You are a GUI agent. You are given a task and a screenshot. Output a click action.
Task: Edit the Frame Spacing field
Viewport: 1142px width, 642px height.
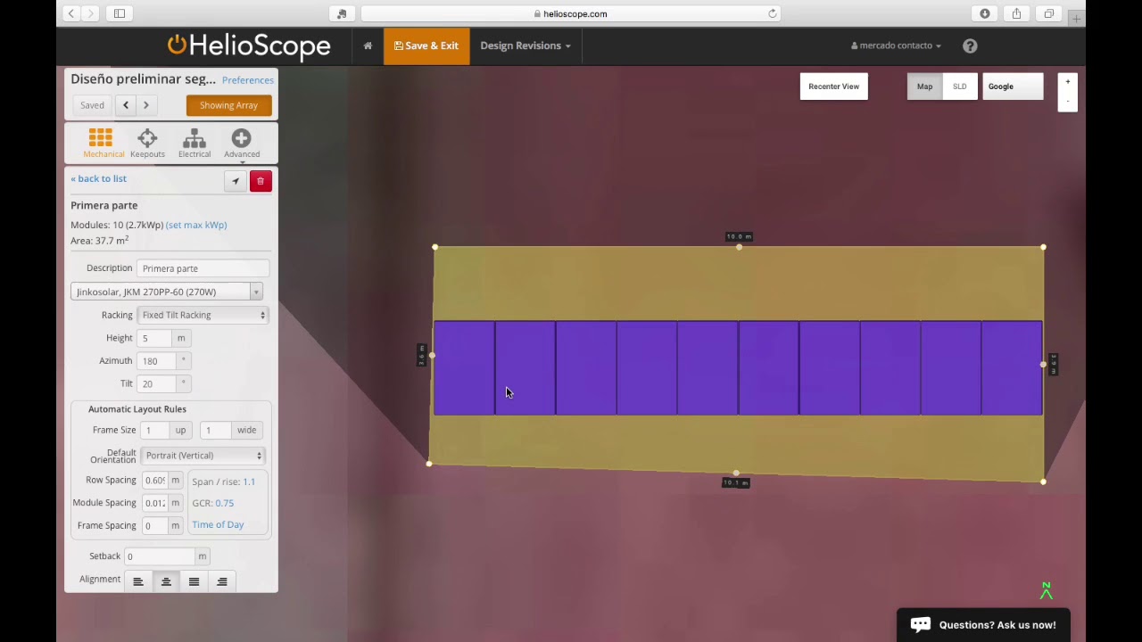(154, 525)
